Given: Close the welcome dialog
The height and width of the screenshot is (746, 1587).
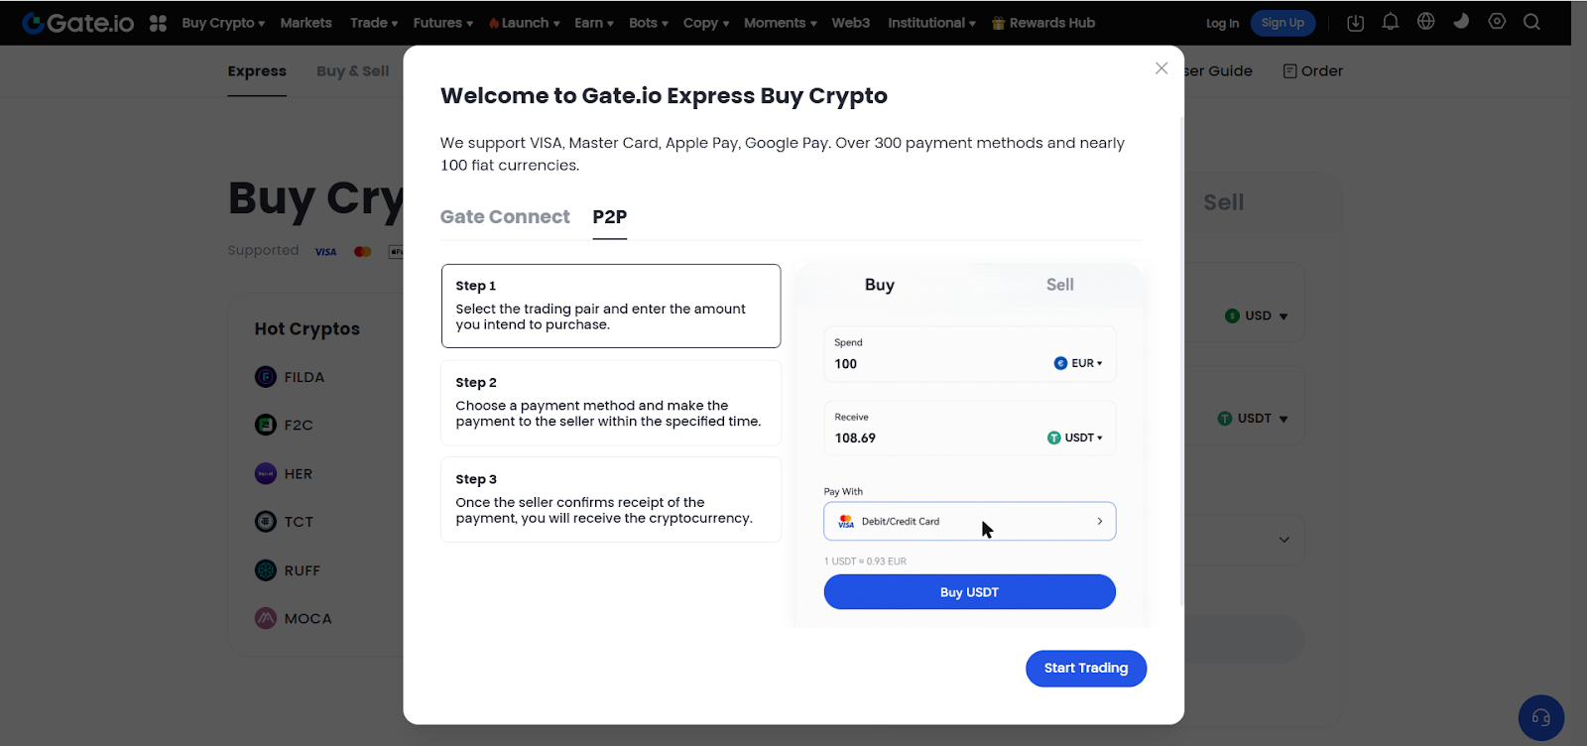Looking at the screenshot, I should coord(1161,68).
